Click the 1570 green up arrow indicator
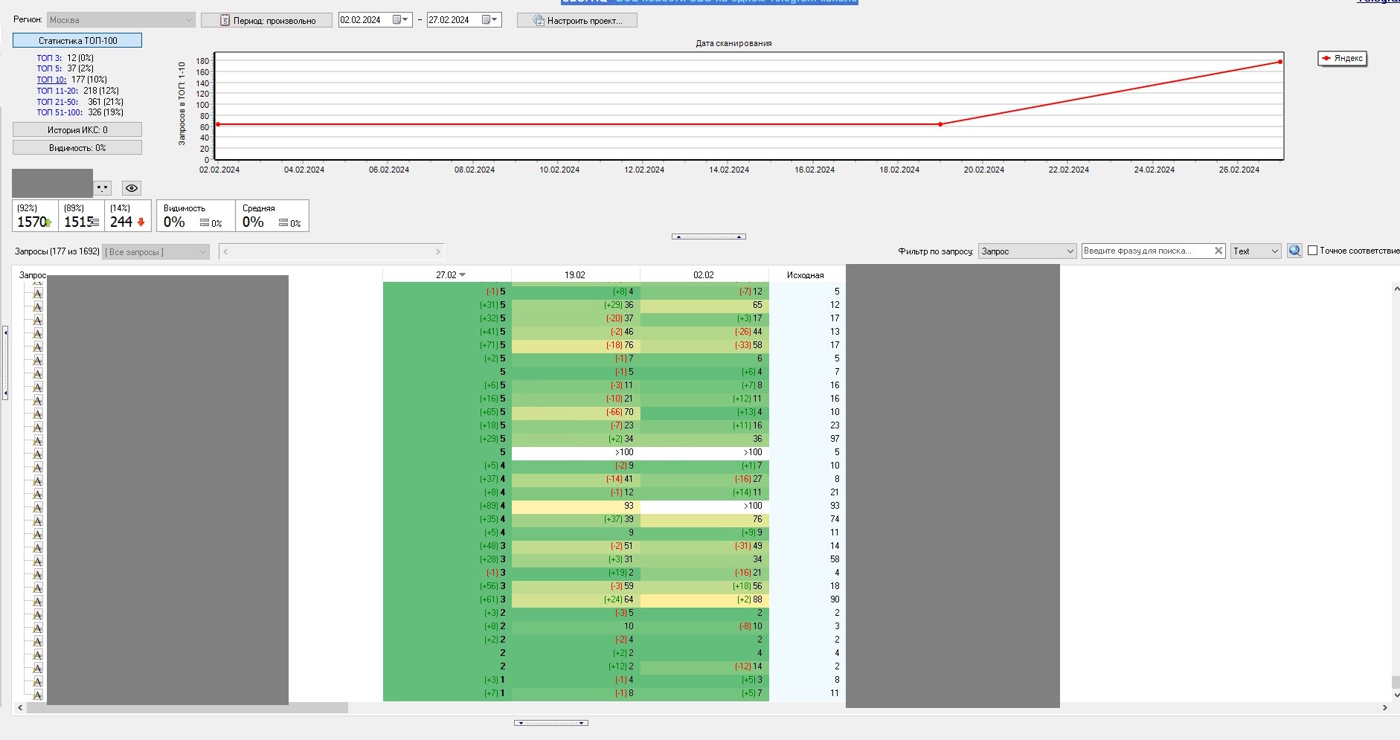 coord(48,222)
